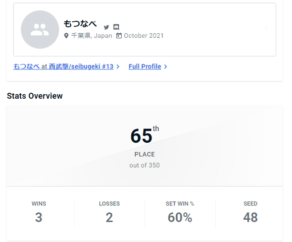Click the out of 350 text
The image size is (292, 242).
click(x=145, y=165)
